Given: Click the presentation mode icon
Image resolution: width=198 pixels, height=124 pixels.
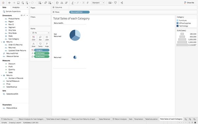Looking at the screenshot, I should [x=115, y=3].
